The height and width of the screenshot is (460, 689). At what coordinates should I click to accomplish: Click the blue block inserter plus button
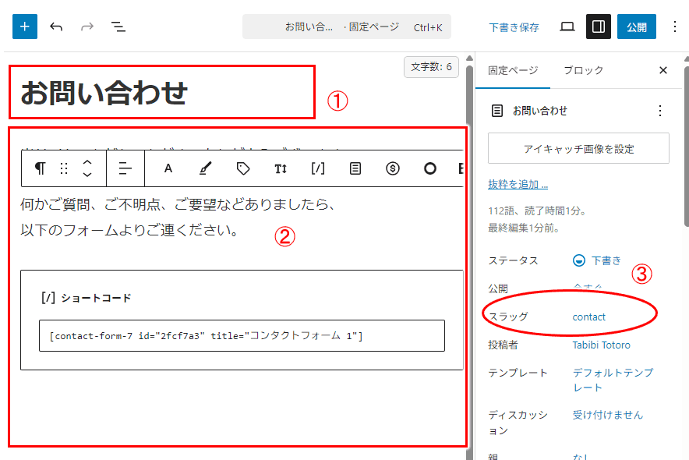point(25,27)
